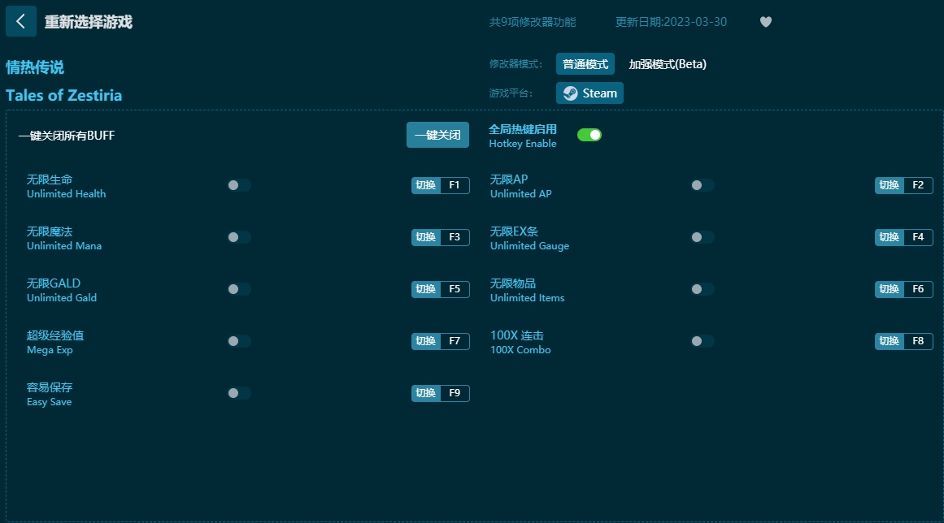This screenshot has height=523, width=944.
Task: Click 切换 button for F5 hotkey
Action: coord(425,289)
